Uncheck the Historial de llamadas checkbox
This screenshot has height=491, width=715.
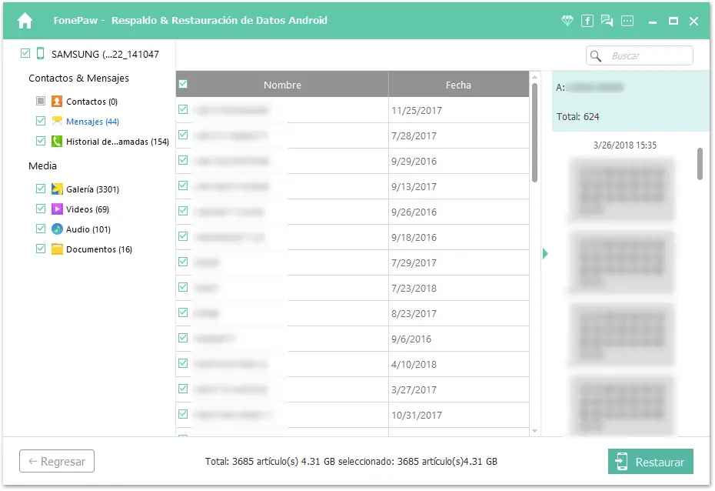[x=41, y=141]
